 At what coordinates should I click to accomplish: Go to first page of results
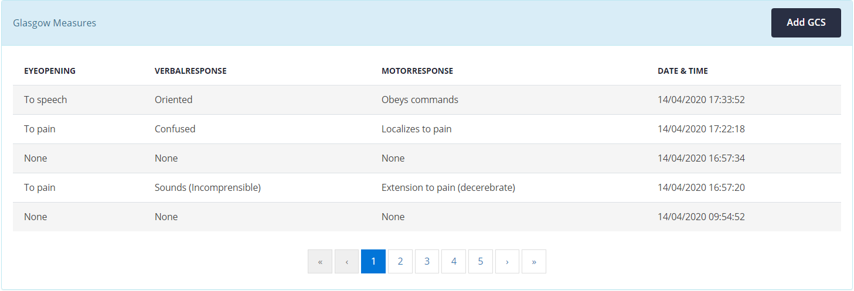click(x=320, y=262)
